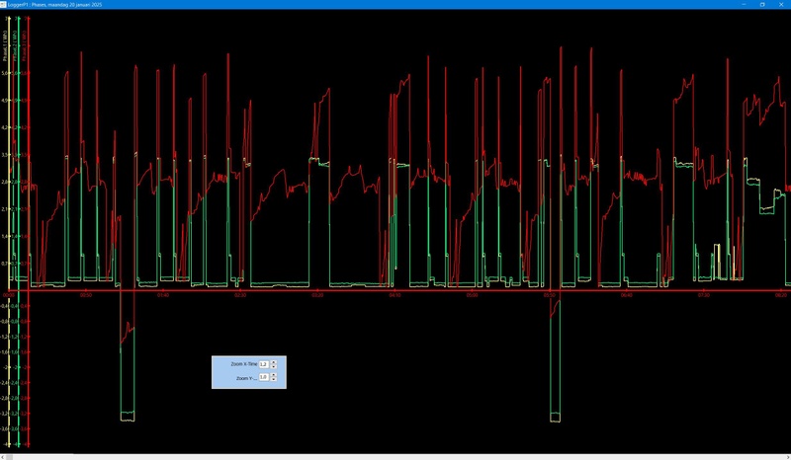This screenshot has width=791, height=460.
Task: Decrease the Zoom Y value
Action: [x=274, y=379]
